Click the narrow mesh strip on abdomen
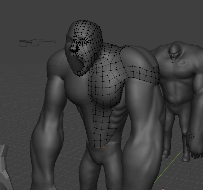Screen dimensions: 203x190 [x=102, y=129]
